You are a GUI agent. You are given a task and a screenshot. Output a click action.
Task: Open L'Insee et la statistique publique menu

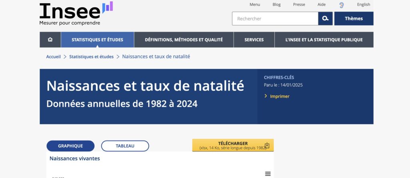pos(324,40)
